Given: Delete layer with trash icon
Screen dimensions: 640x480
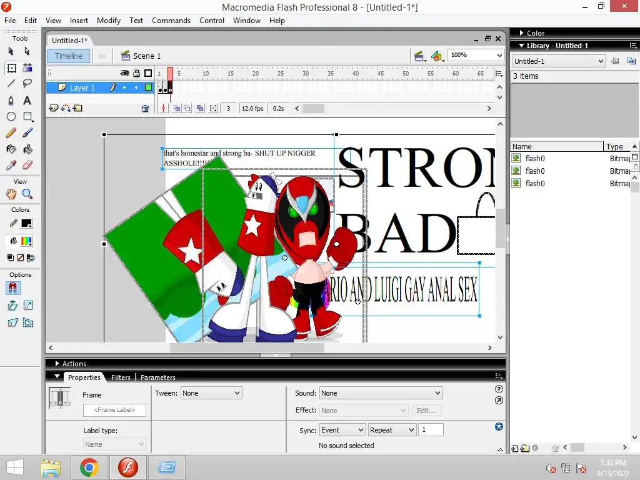Looking at the screenshot, I should click(145, 109).
